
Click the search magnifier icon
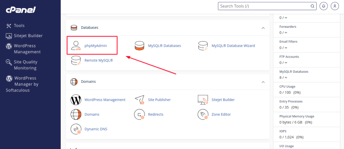312,6
